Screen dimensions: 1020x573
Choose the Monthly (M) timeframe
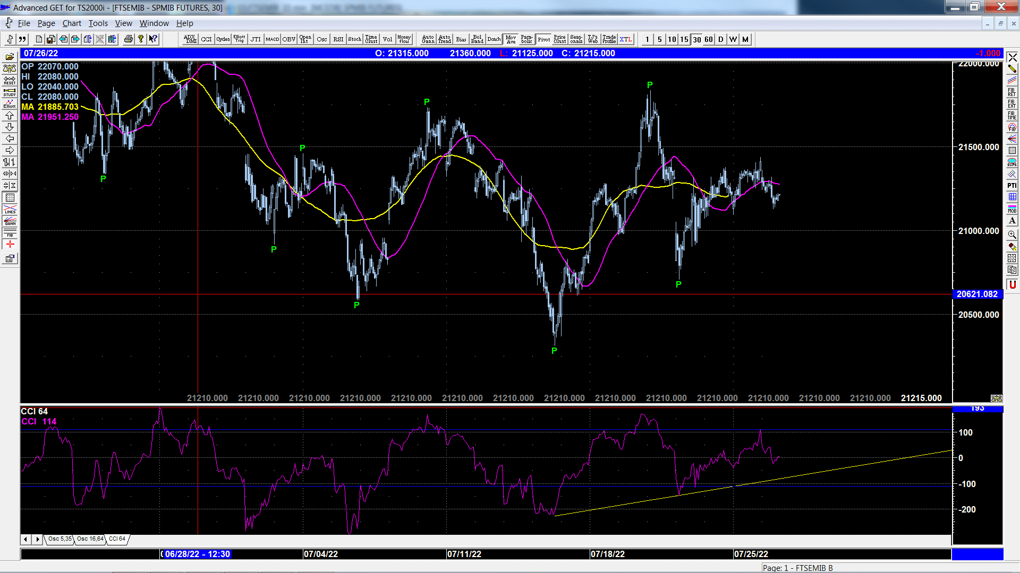click(745, 39)
